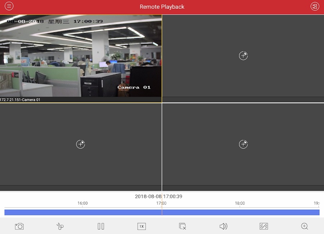Viewport: 324px width, 234px height.
Task: Click the blue recording bar on timeline
Action: point(108,212)
